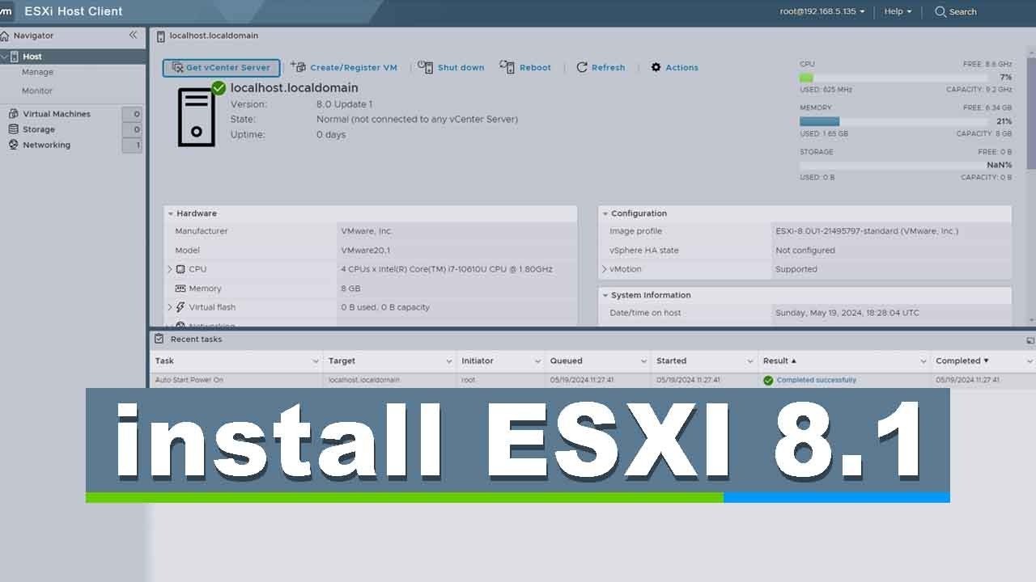The image size is (1036, 582).
Task: Click the Refresh circular arrow icon
Action: 581,68
